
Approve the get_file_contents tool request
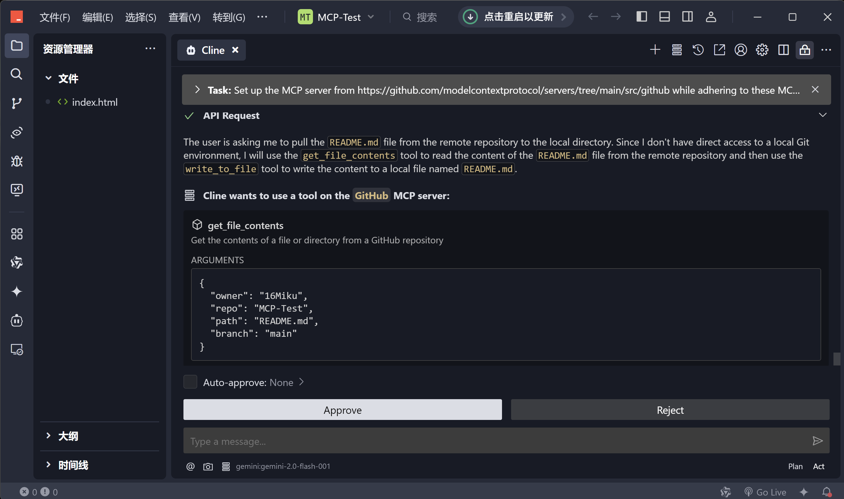pos(342,410)
